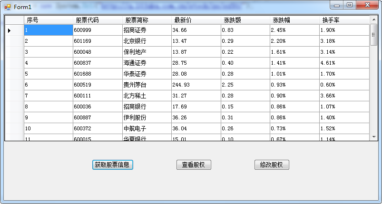
Task: Select price cell 28.75
Action: [x=196, y=63]
